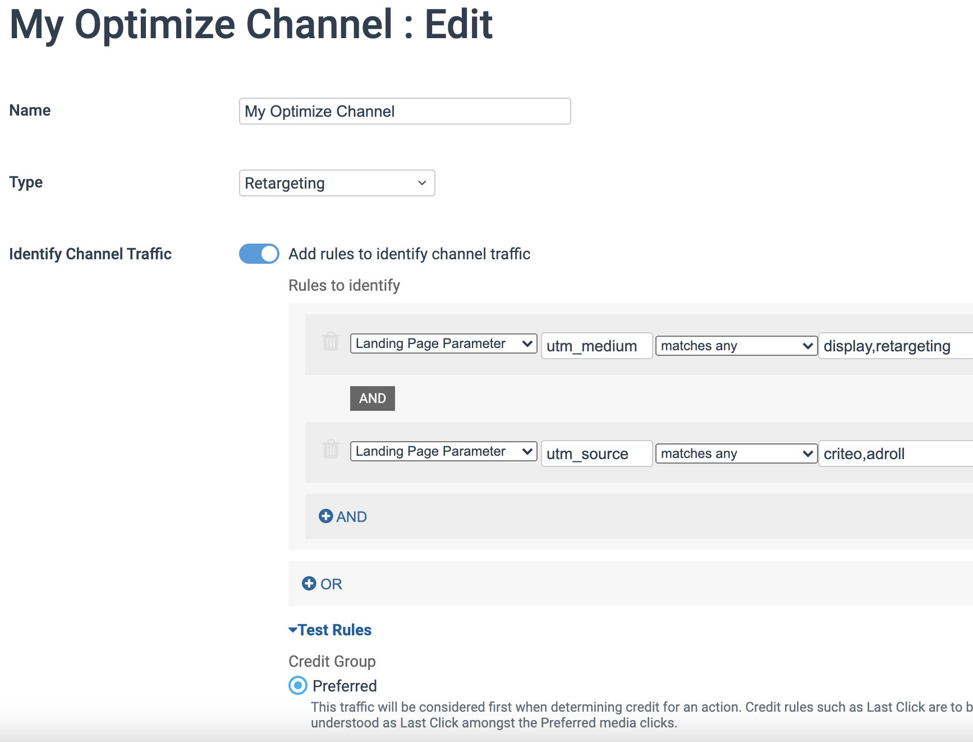Edit the criteo,adroll value field
This screenshot has width=973, height=742.
pyautogui.click(x=896, y=454)
